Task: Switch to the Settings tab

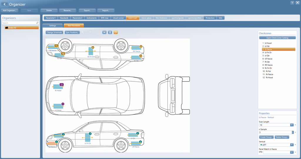Action: tap(52, 26)
